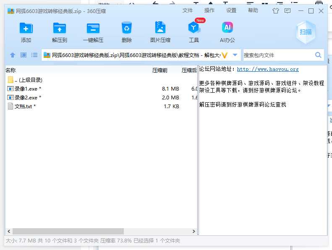The image size is (332, 250).
Task: Sort by the 压缩前 column header
Action: [160, 70]
